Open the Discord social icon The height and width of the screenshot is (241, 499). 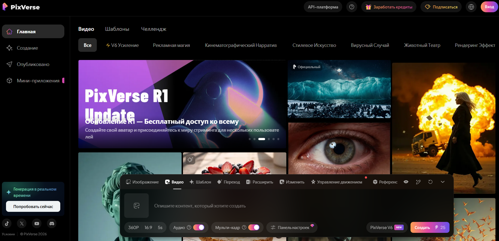(x=52, y=224)
